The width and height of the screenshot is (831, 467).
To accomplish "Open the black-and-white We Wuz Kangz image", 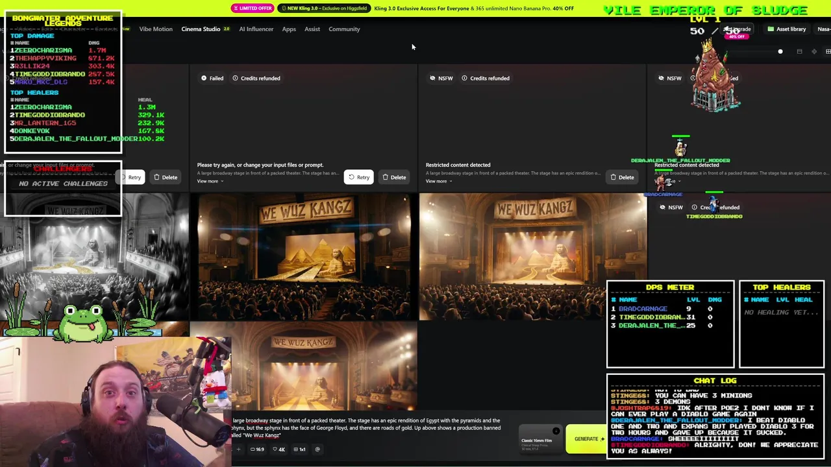I will (x=94, y=256).
